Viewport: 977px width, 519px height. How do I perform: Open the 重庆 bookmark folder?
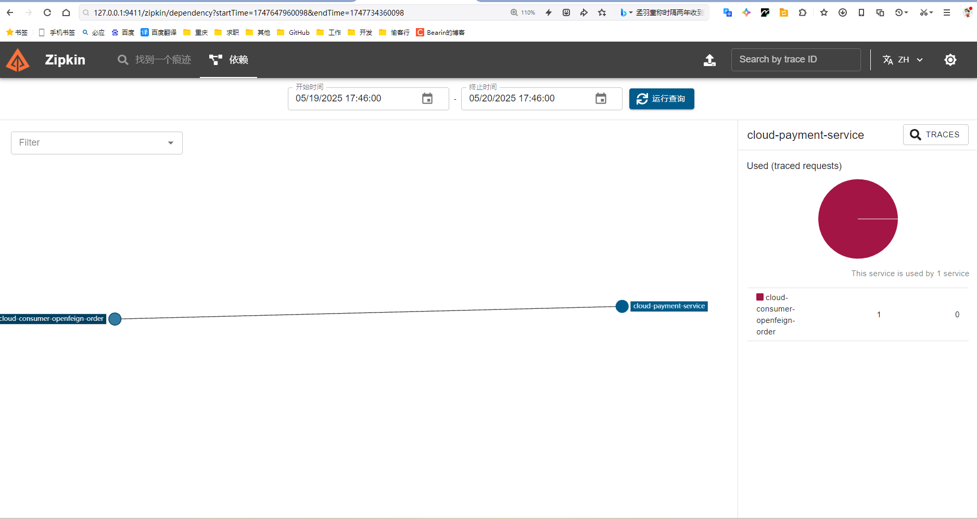196,32
